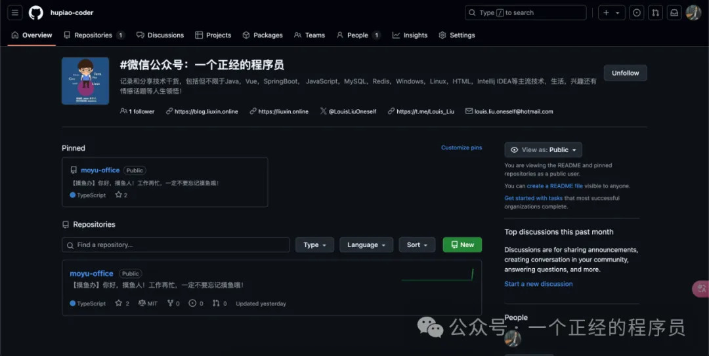Open the Type filter dropdown
The height and width of the screenshot is (356, 709).
[314, 245]
